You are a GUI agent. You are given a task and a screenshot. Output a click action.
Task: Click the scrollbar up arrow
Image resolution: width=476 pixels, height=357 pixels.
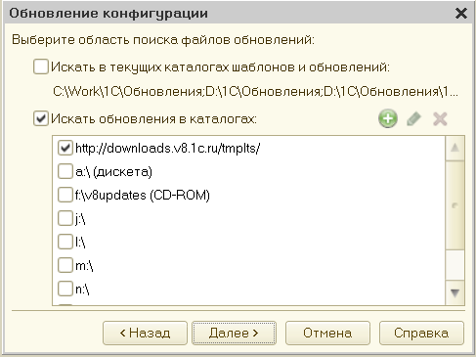click(454, 149)
